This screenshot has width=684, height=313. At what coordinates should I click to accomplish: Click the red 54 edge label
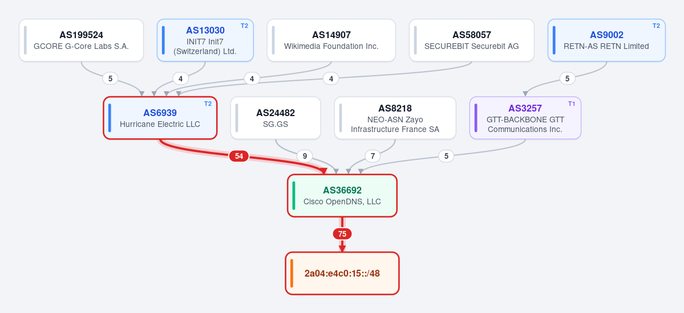(238, 156)
